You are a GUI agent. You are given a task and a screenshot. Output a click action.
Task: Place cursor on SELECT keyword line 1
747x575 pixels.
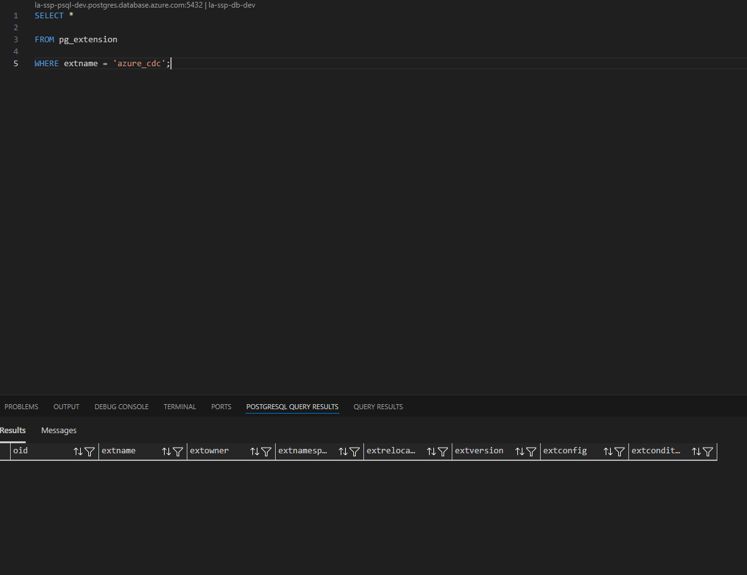[49, 16]
